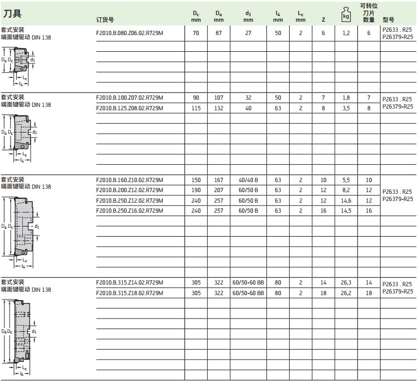Click the 型号 column header

388,19
